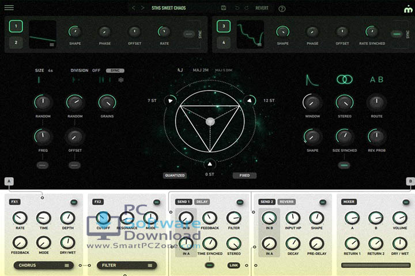
Task: Toggle MIXER power switch
Action: click(x=406, y=202)
